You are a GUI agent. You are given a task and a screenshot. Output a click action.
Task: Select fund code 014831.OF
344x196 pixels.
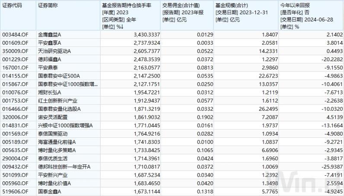coord(16,125)
